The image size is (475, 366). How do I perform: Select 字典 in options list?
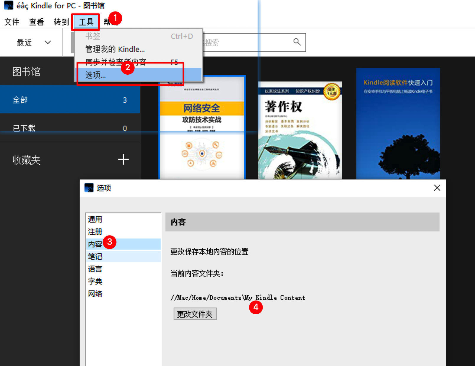tap(123, 281)
